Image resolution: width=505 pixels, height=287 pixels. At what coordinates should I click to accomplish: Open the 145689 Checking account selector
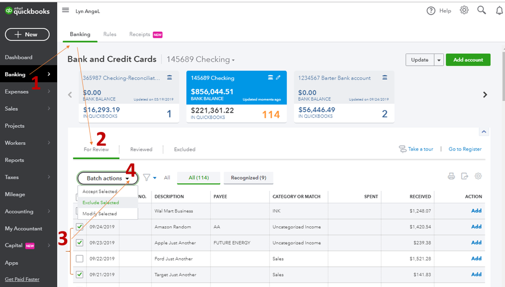[x=201, y=60]
